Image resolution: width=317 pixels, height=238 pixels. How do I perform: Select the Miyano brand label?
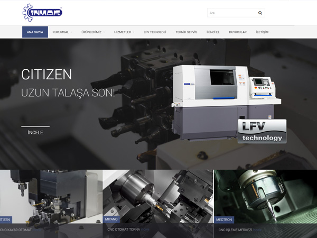tap(111, 219)
